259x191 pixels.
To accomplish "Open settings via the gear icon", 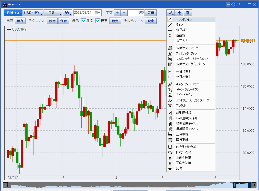I will pos(233,5).
